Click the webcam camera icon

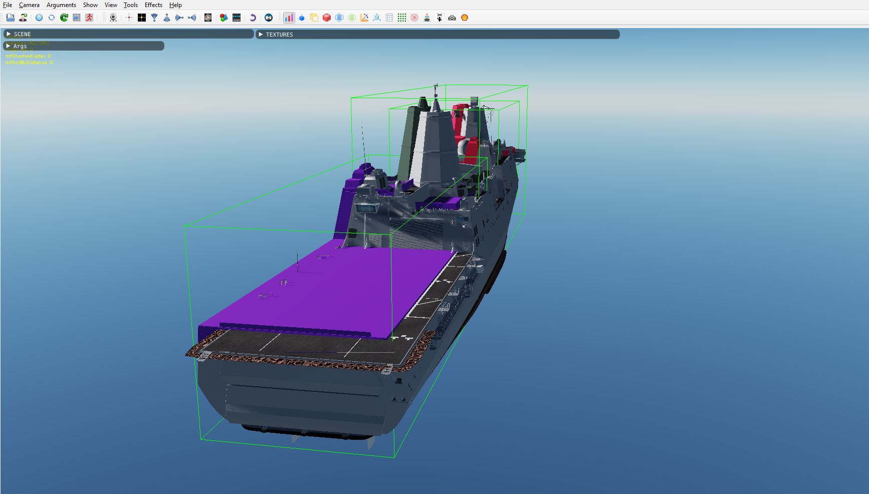point(113,18)
